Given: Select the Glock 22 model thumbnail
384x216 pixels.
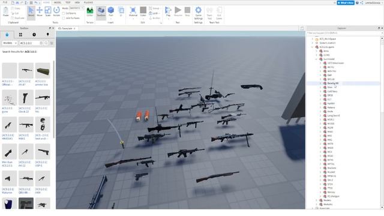Looking at the screenshot, I should pos(26,98).
